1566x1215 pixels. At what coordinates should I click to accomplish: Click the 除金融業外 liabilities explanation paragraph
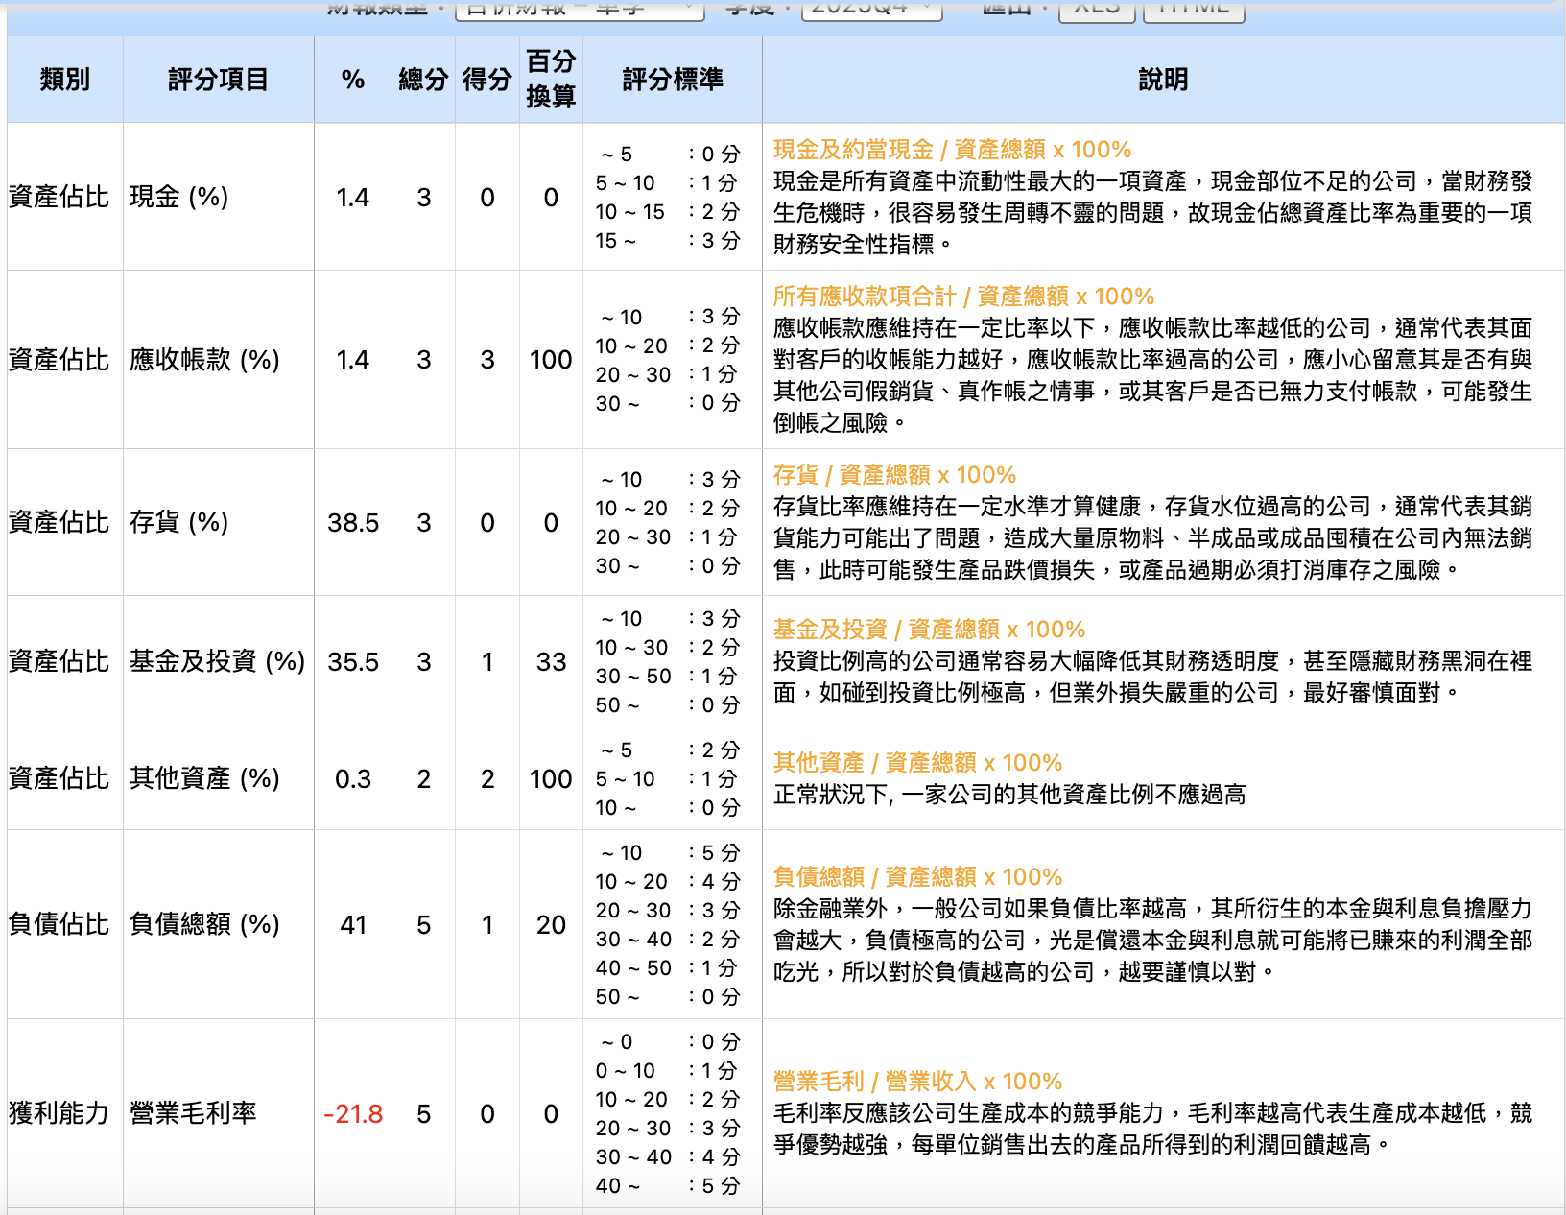[1152, 941]
